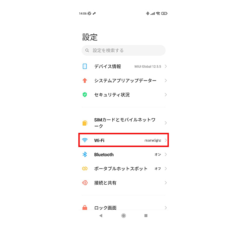
Task: Expand the 接続と共有 chevron arrow
Action: pyautogui.click(x=166, y=183)
